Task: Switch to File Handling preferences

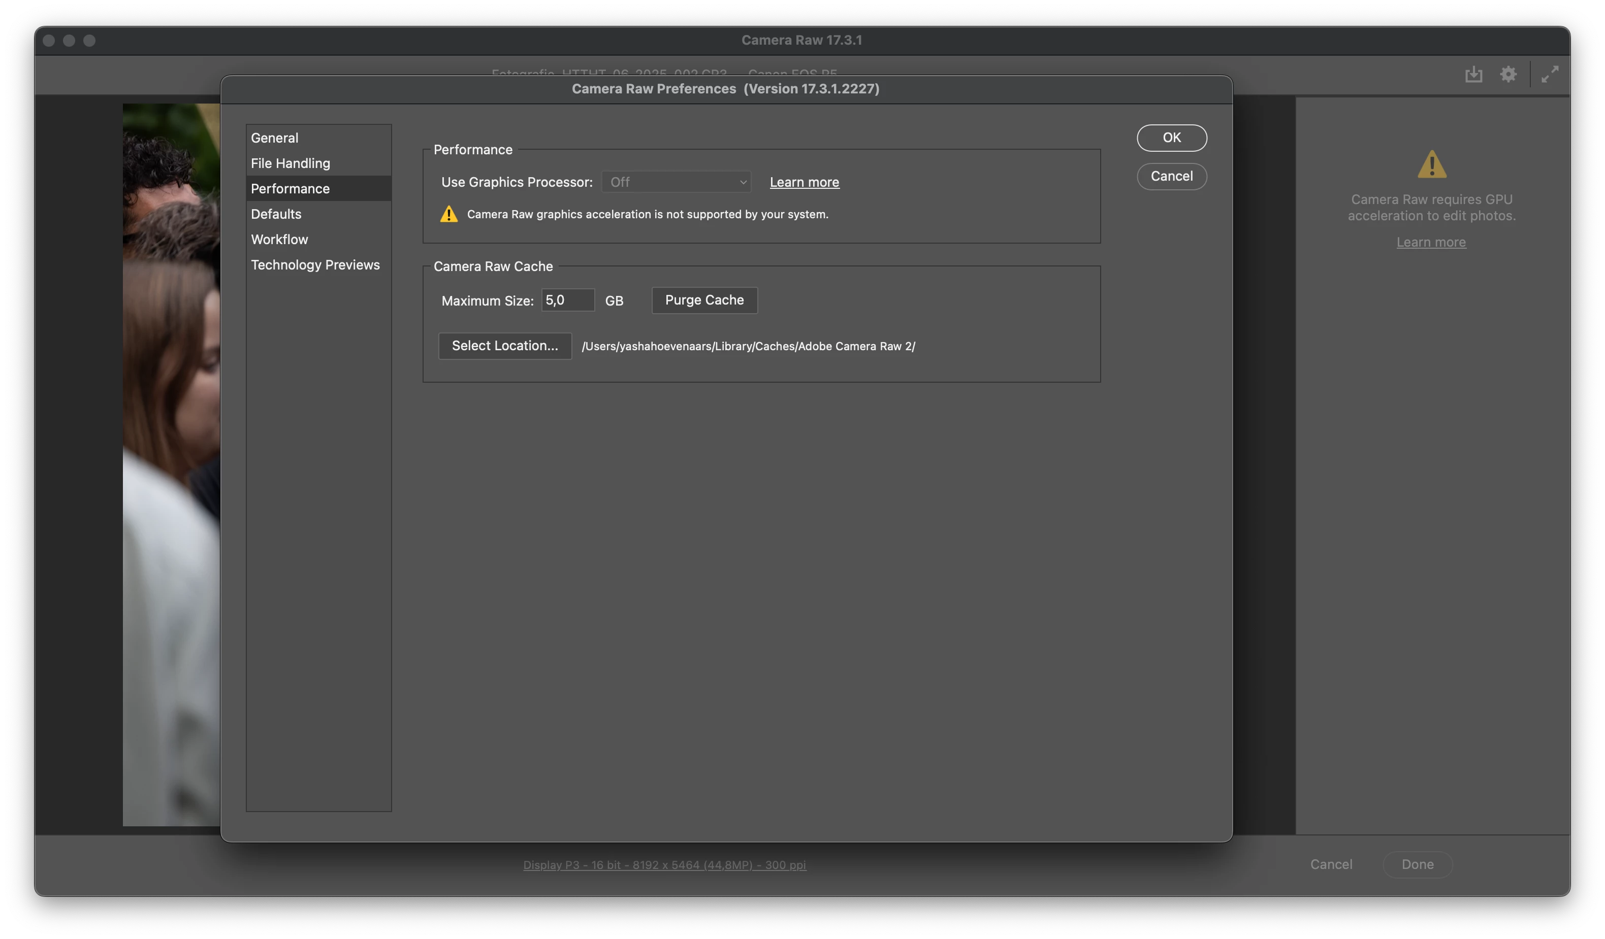Action: pyautogui.click(x=291, y=163)
